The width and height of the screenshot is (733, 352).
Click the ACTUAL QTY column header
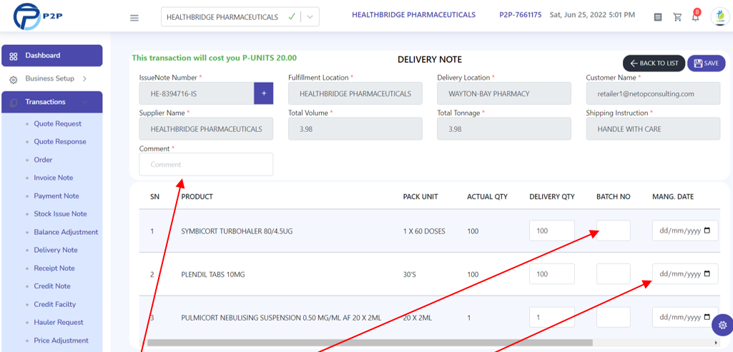488,196
